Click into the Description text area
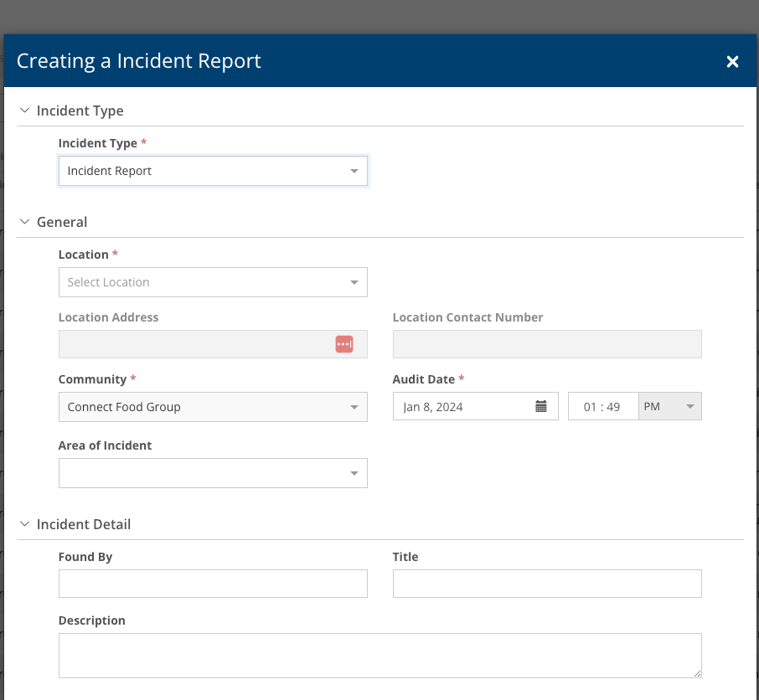Screen dimensions: 759x700 click(x=379, y=655)
